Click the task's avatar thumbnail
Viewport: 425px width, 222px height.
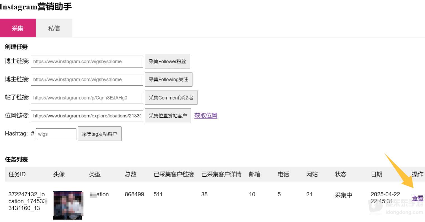(x=68, y=205)
